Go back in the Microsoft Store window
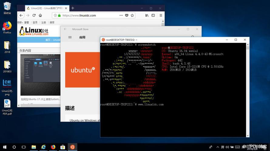This screenshot has width=270, height=151. 65,29
